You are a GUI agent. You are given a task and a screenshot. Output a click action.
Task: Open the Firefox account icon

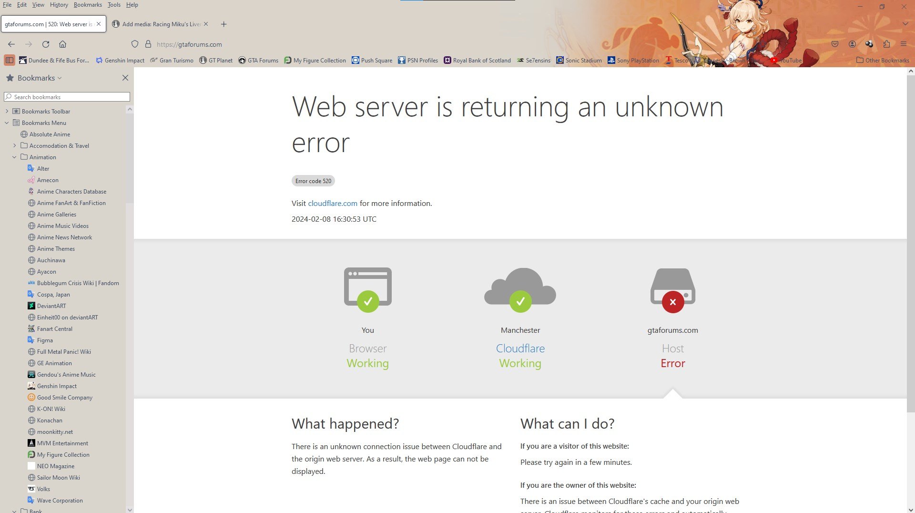pos(852,44)
